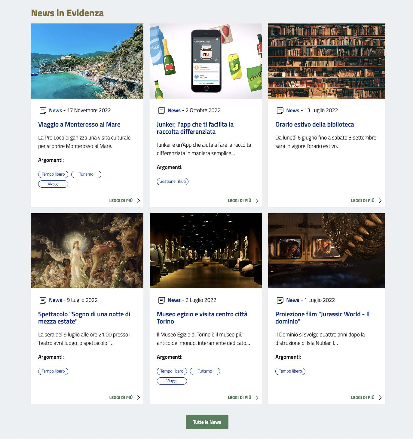Viewport: 413px width, 439px height.
Task: Open 'Orario estivo della biblioteca' headline
Action: [314, 124]
